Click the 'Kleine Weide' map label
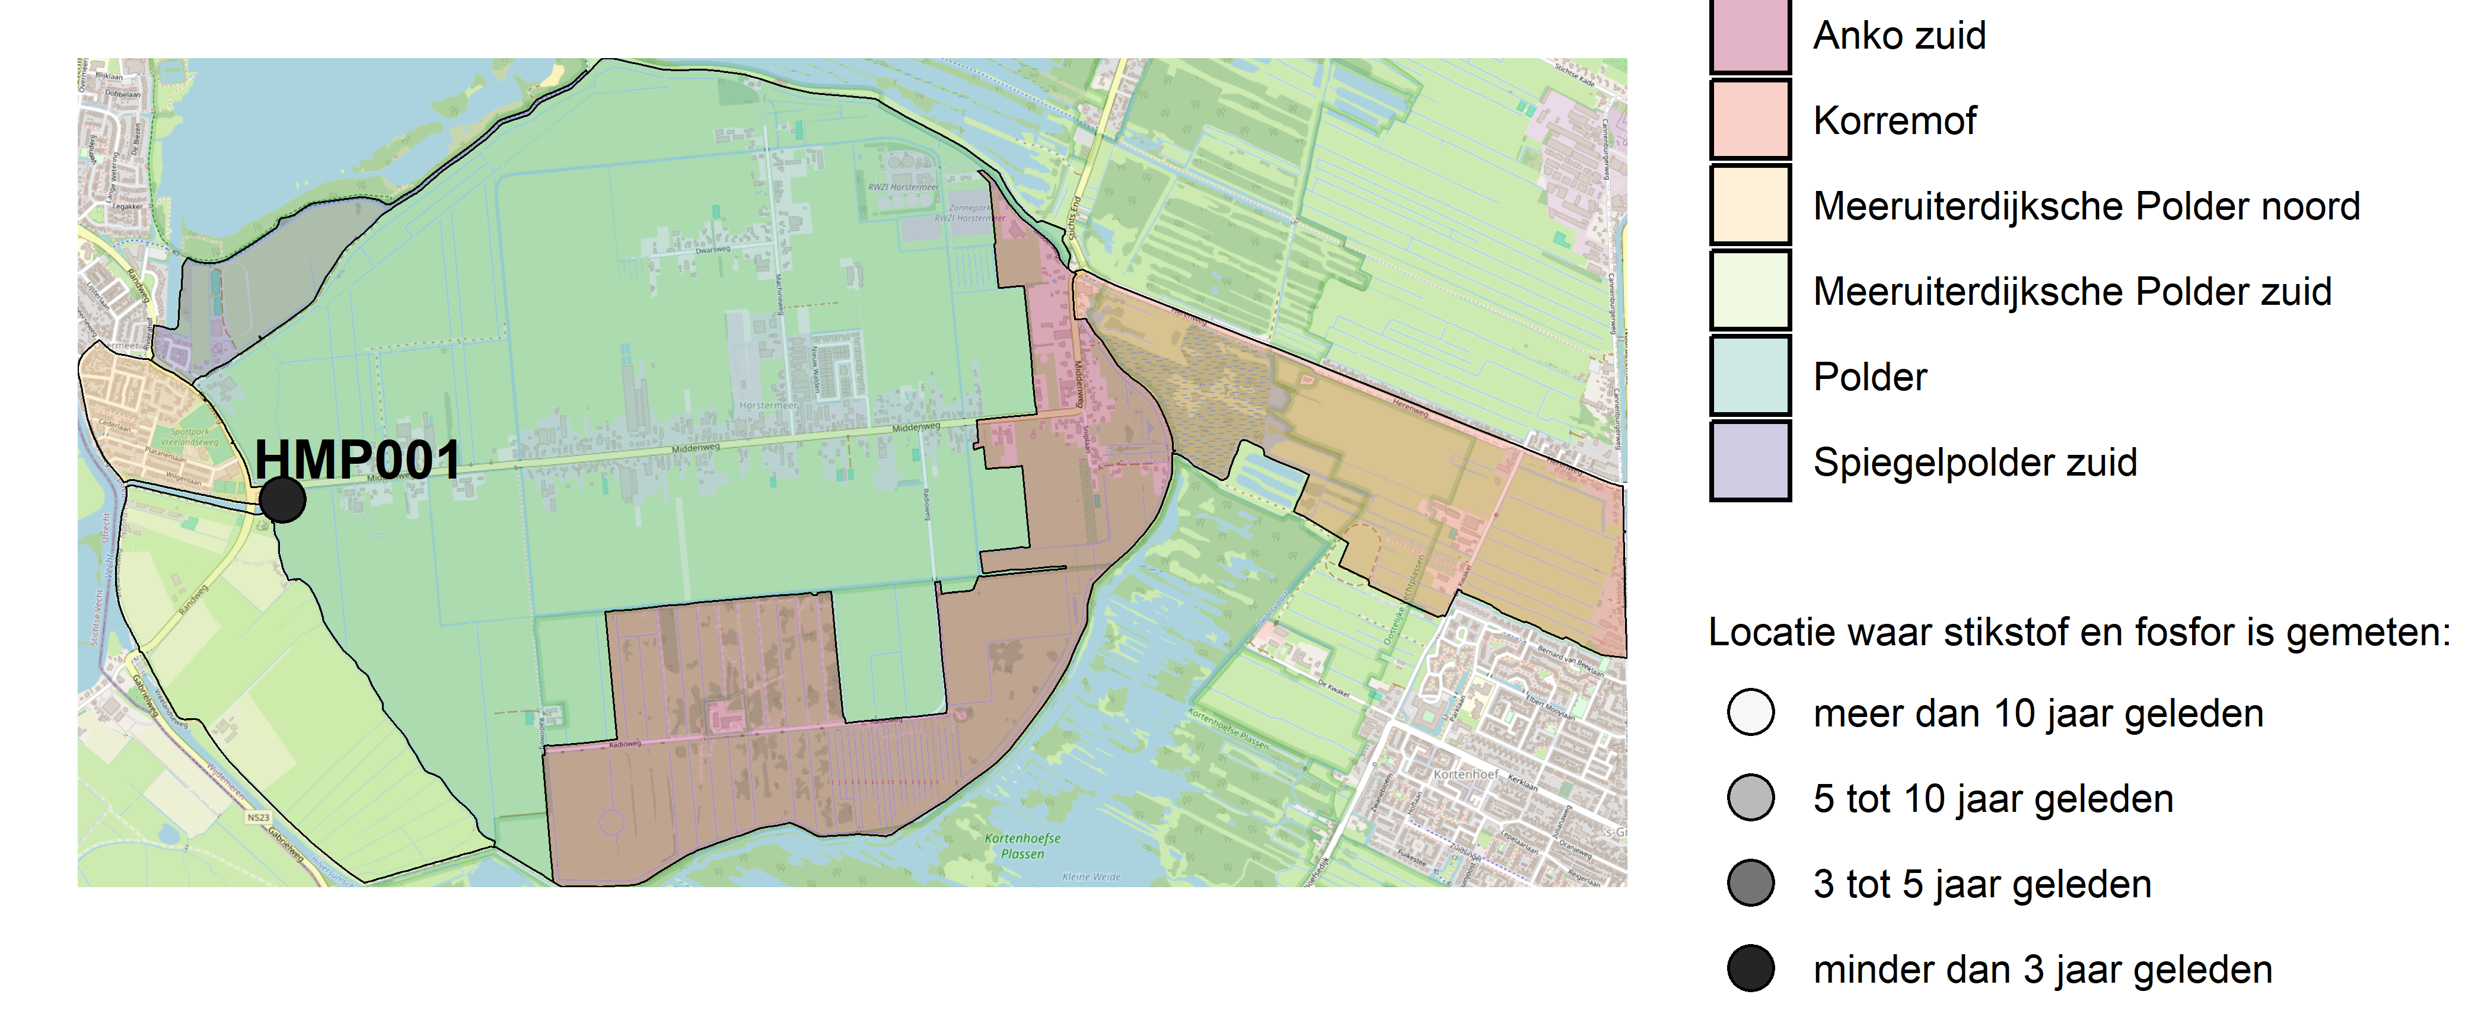This screenshot has width=2491, height=1023. tap(1092, 877)
